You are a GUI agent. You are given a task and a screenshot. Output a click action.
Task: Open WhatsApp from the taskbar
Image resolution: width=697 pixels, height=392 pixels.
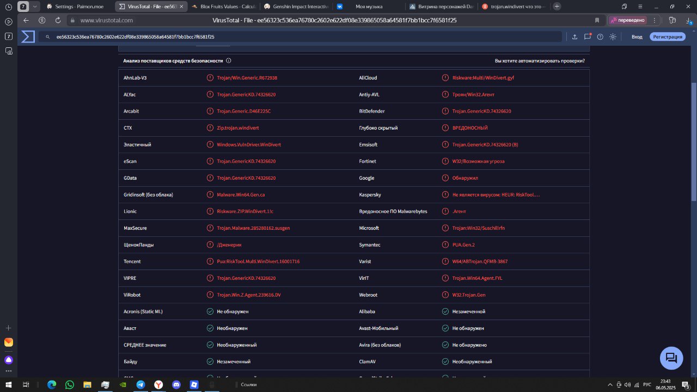click(x=69, y=384)
